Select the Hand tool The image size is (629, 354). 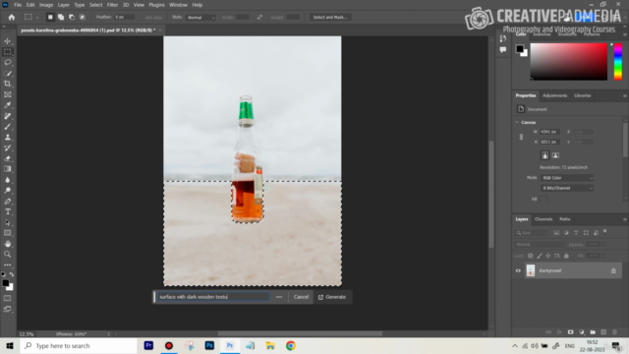(8, 244)
